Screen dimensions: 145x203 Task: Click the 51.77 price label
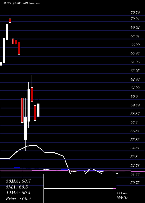point(135,174)
